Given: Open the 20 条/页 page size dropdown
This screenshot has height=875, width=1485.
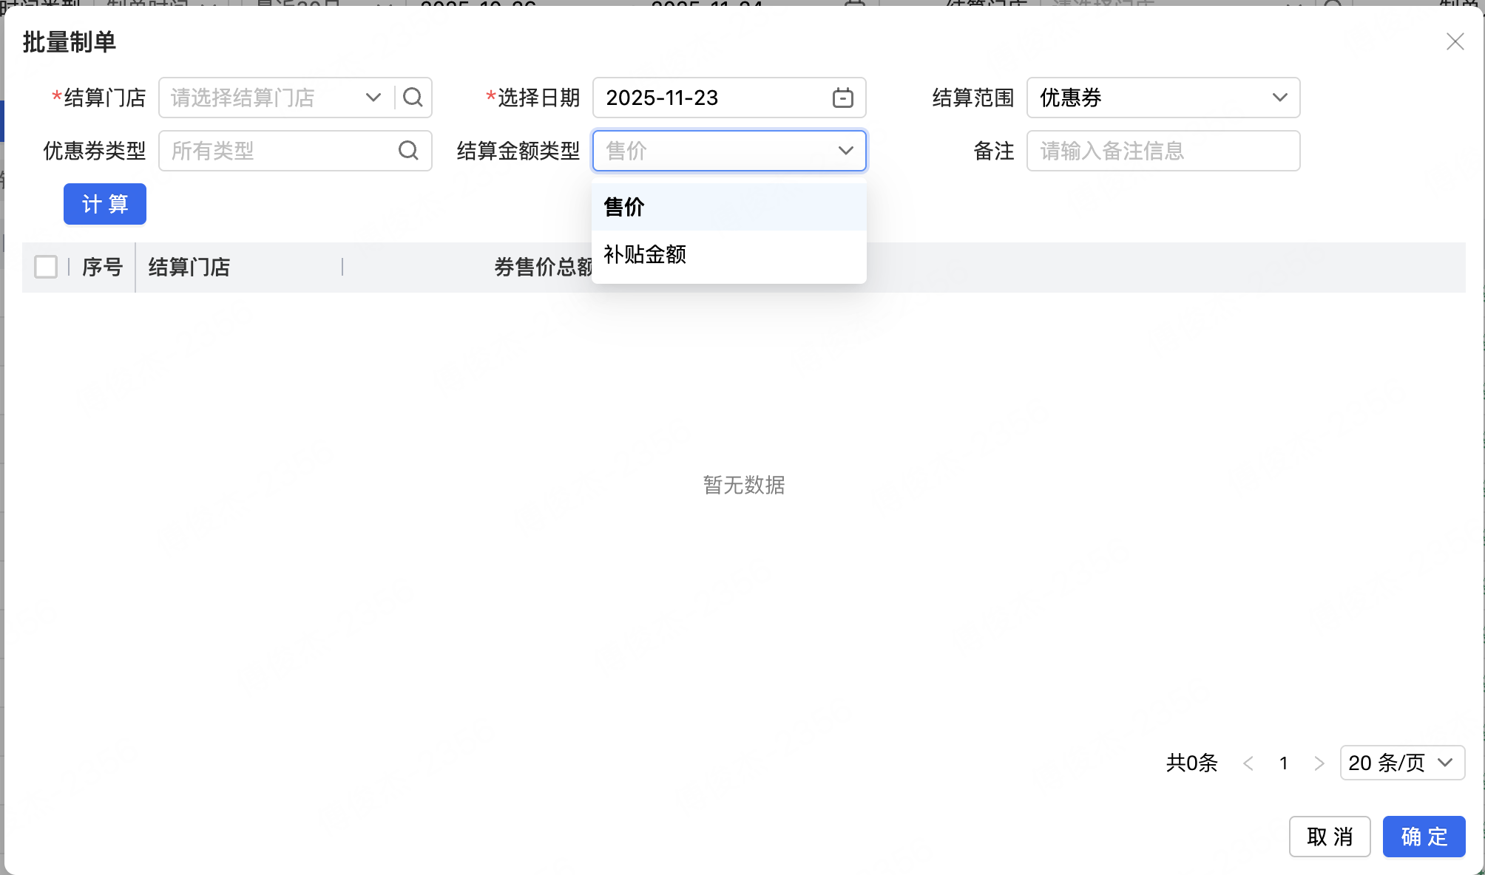Looking at the screenshot, I should (1401, 763).
